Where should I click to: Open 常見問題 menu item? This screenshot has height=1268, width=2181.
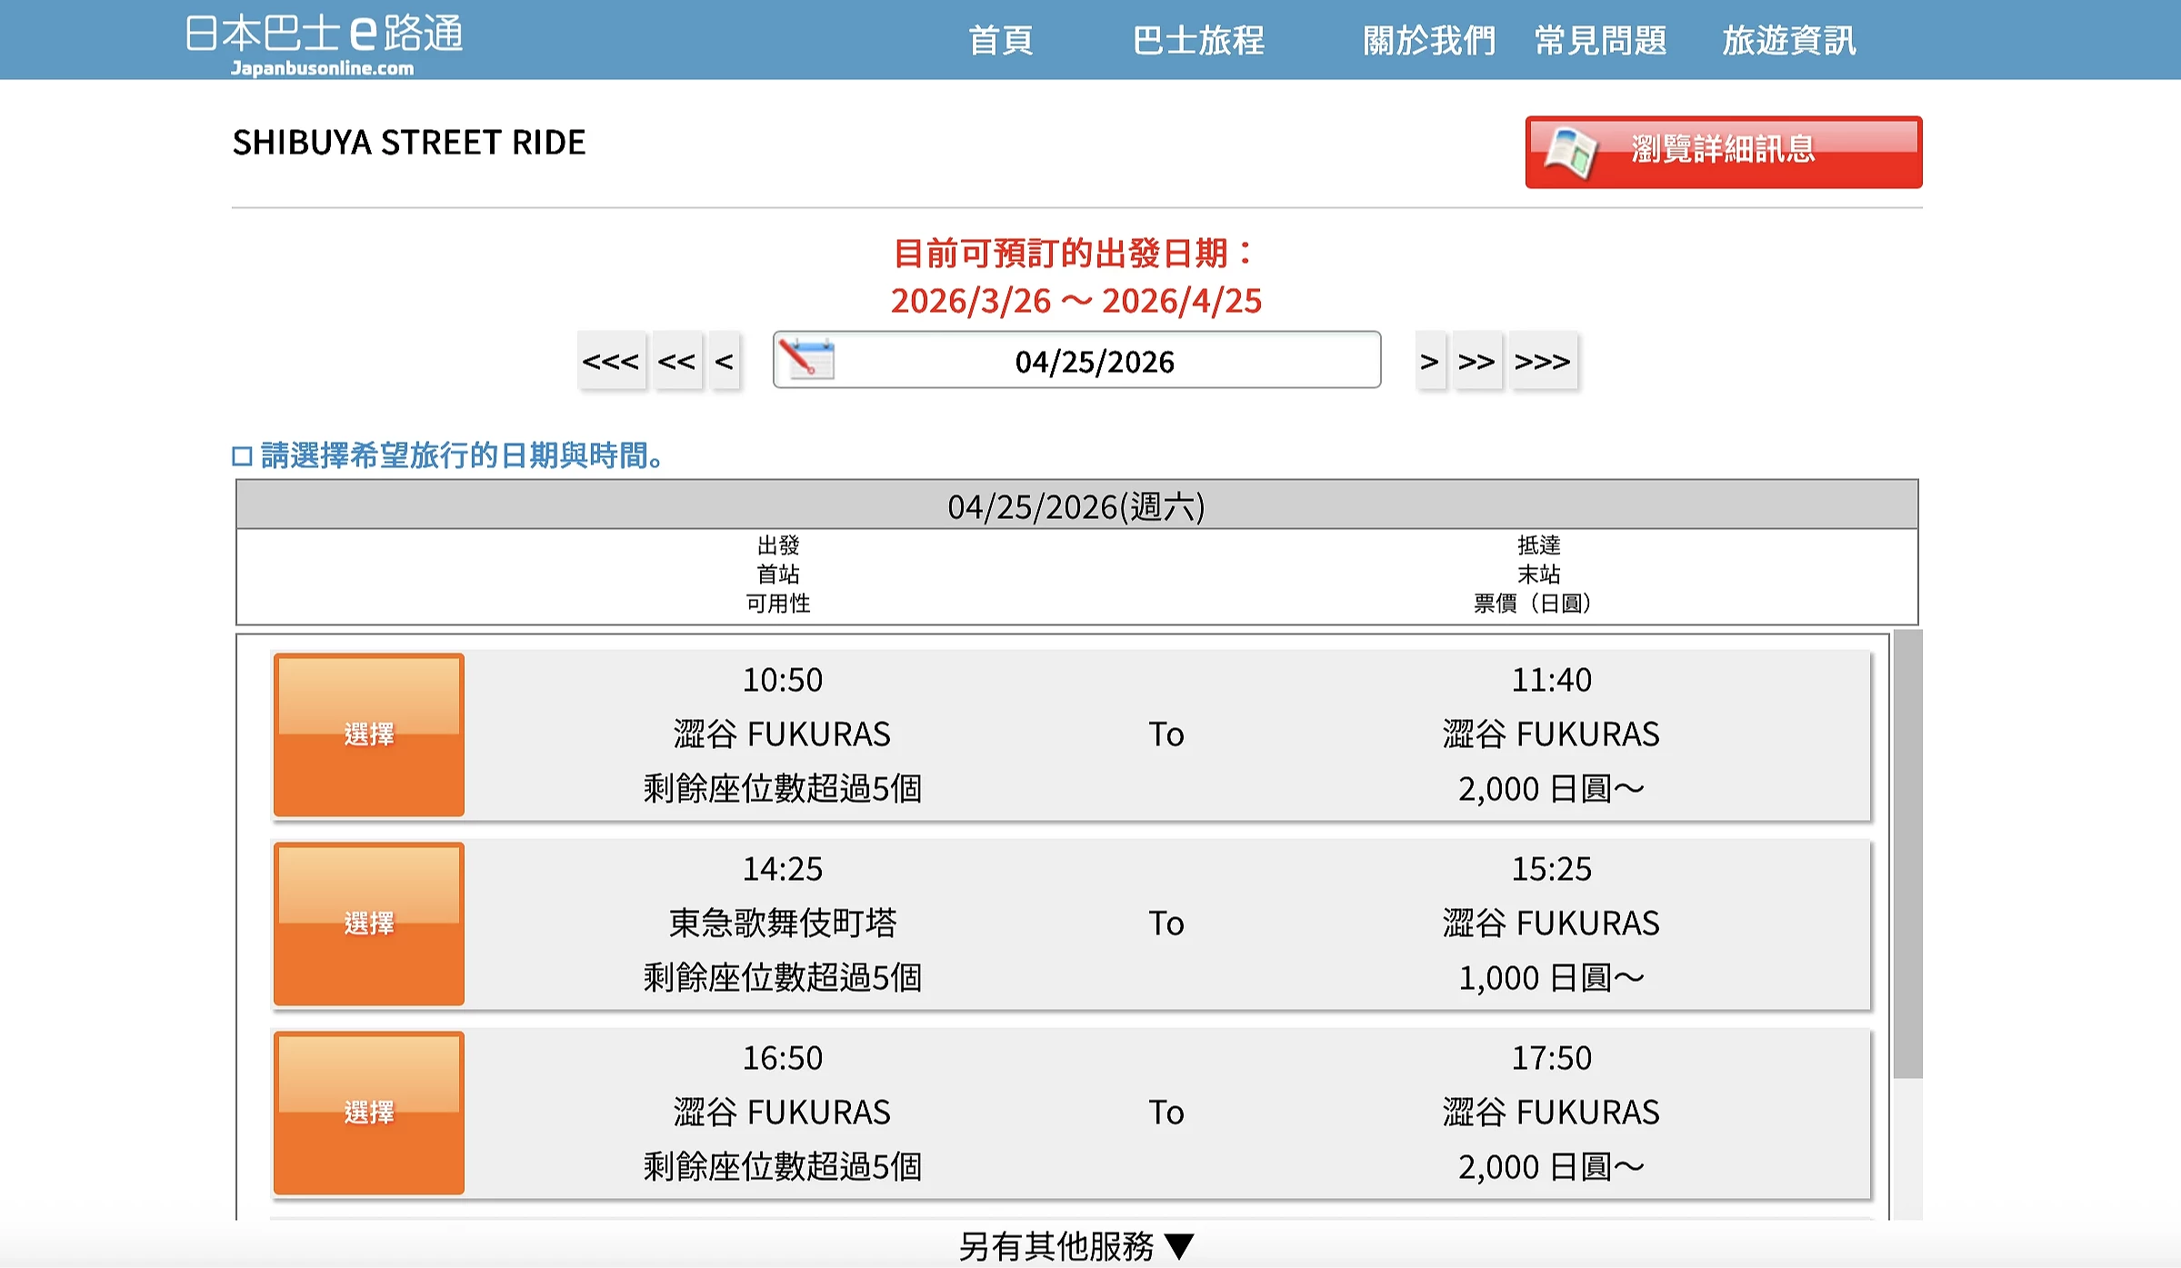(1600, 40)
